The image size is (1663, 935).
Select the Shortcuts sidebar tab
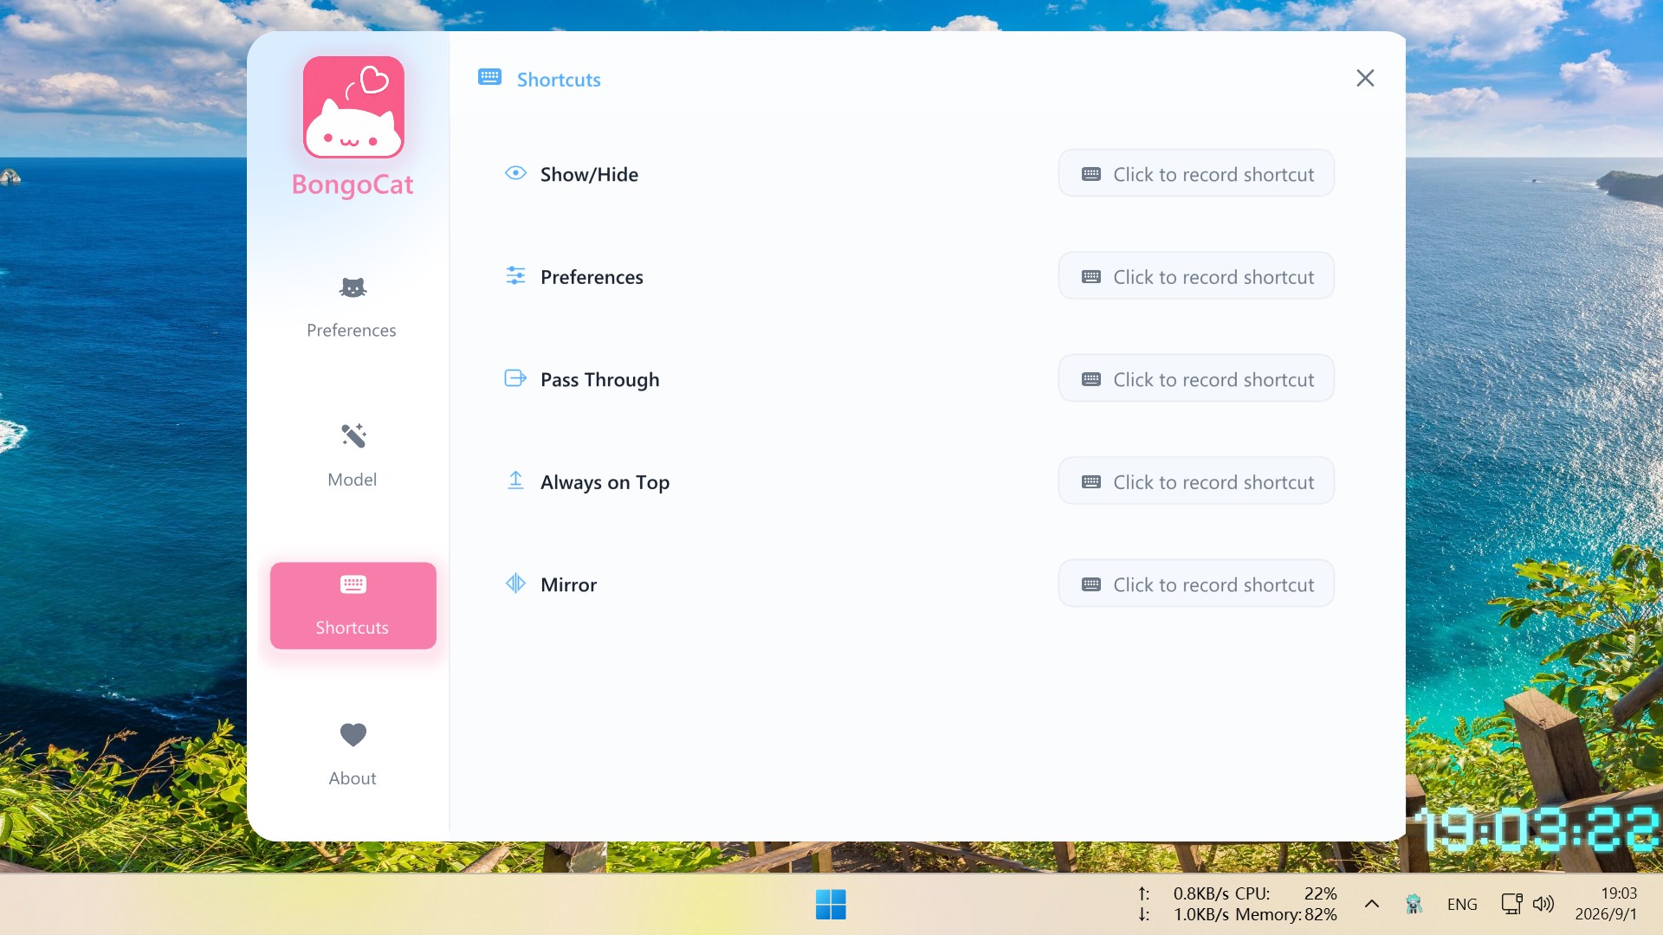pyautogui.click(x=353, y=605)
